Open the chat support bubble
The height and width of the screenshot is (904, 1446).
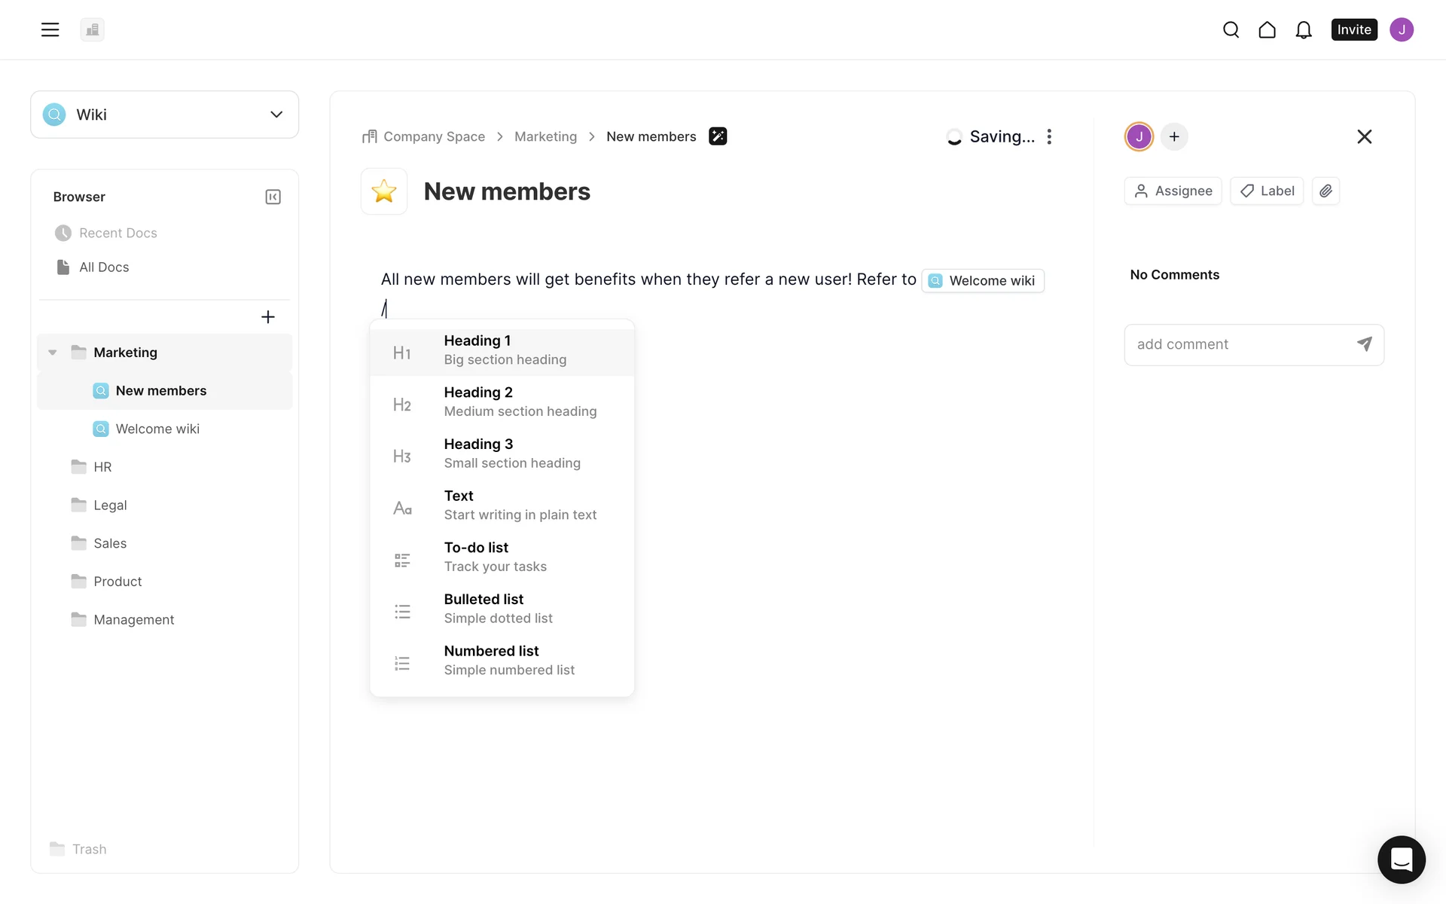point(1401,859)
